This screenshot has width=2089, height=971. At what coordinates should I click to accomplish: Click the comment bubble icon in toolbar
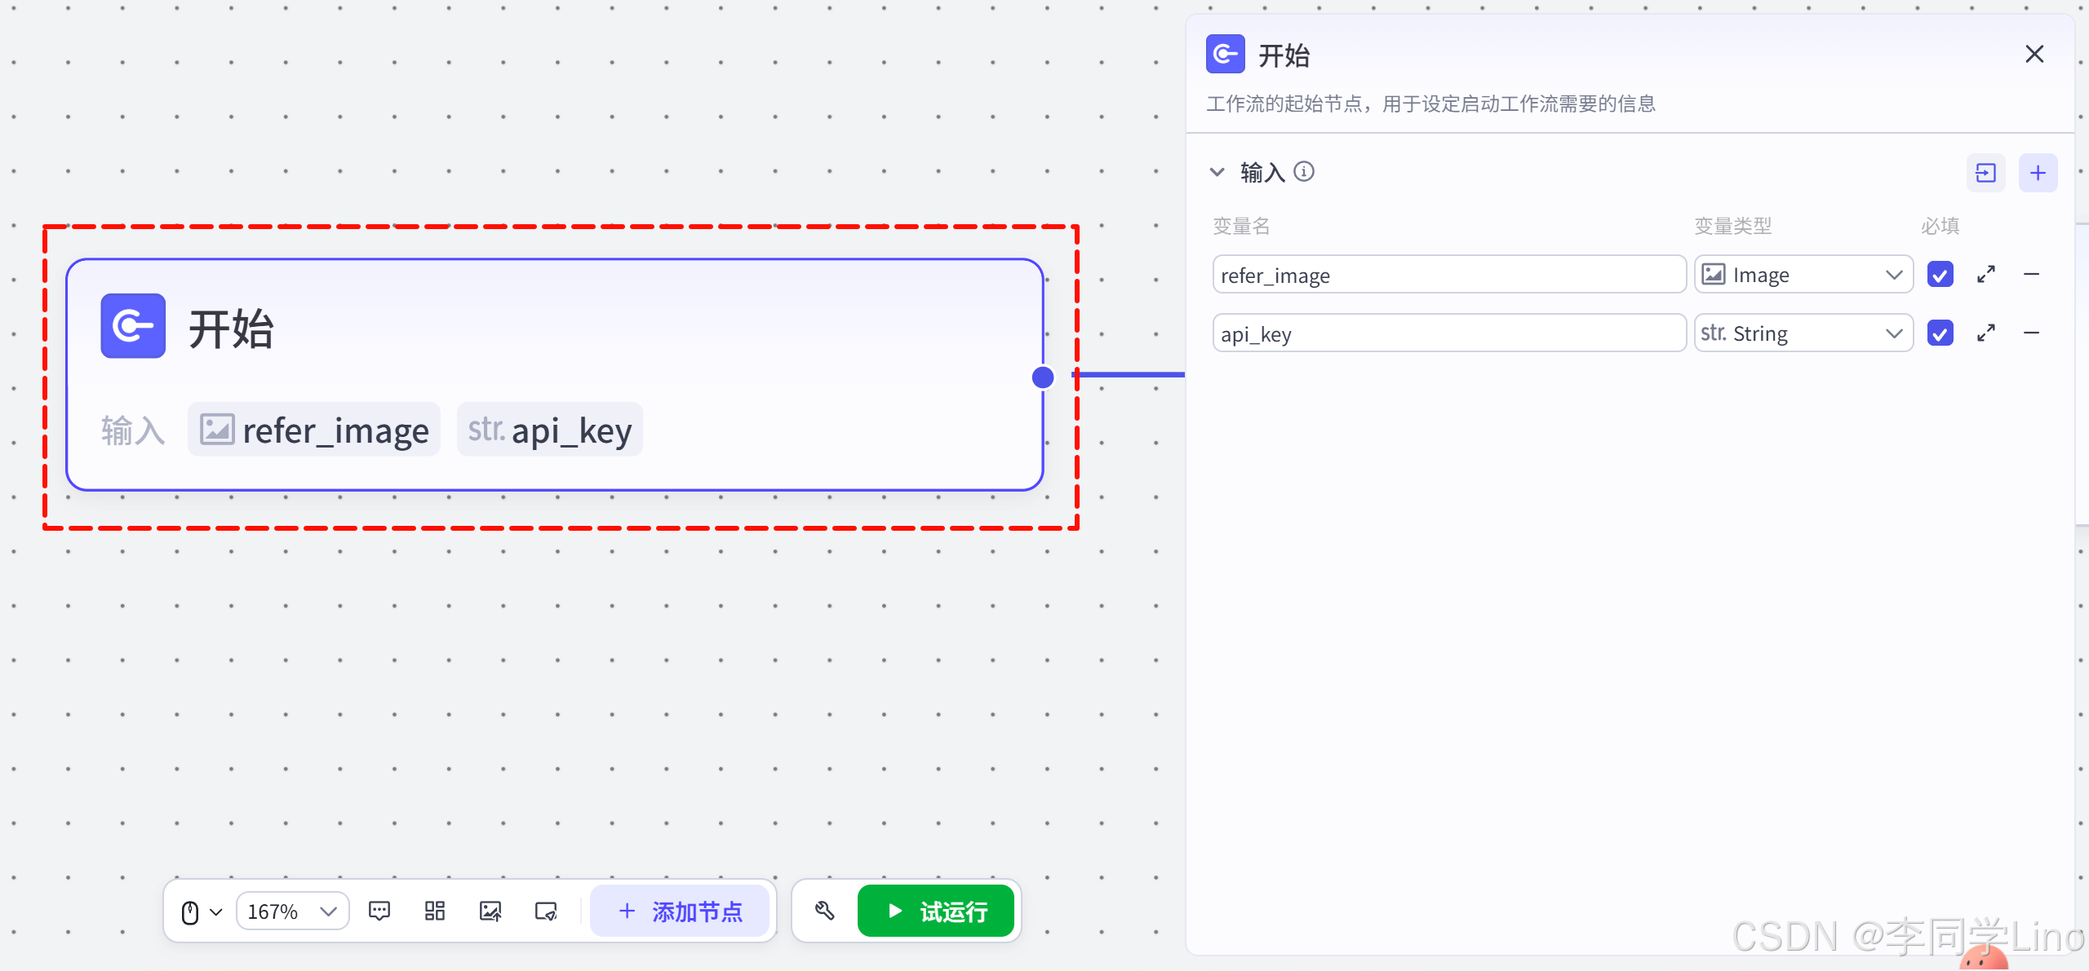(x=379, y=911)
